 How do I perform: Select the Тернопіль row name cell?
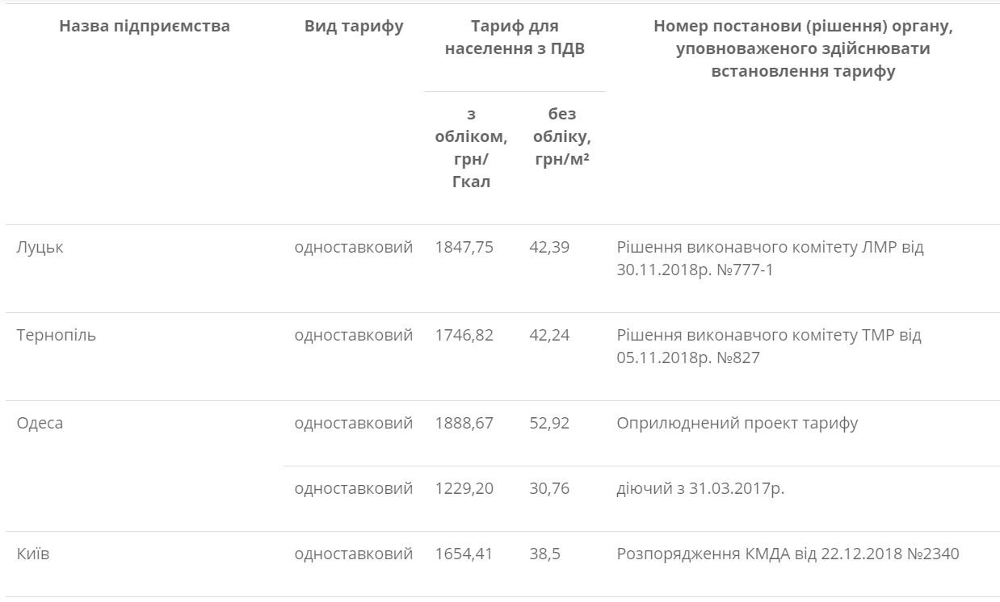(x=56, y=335)
